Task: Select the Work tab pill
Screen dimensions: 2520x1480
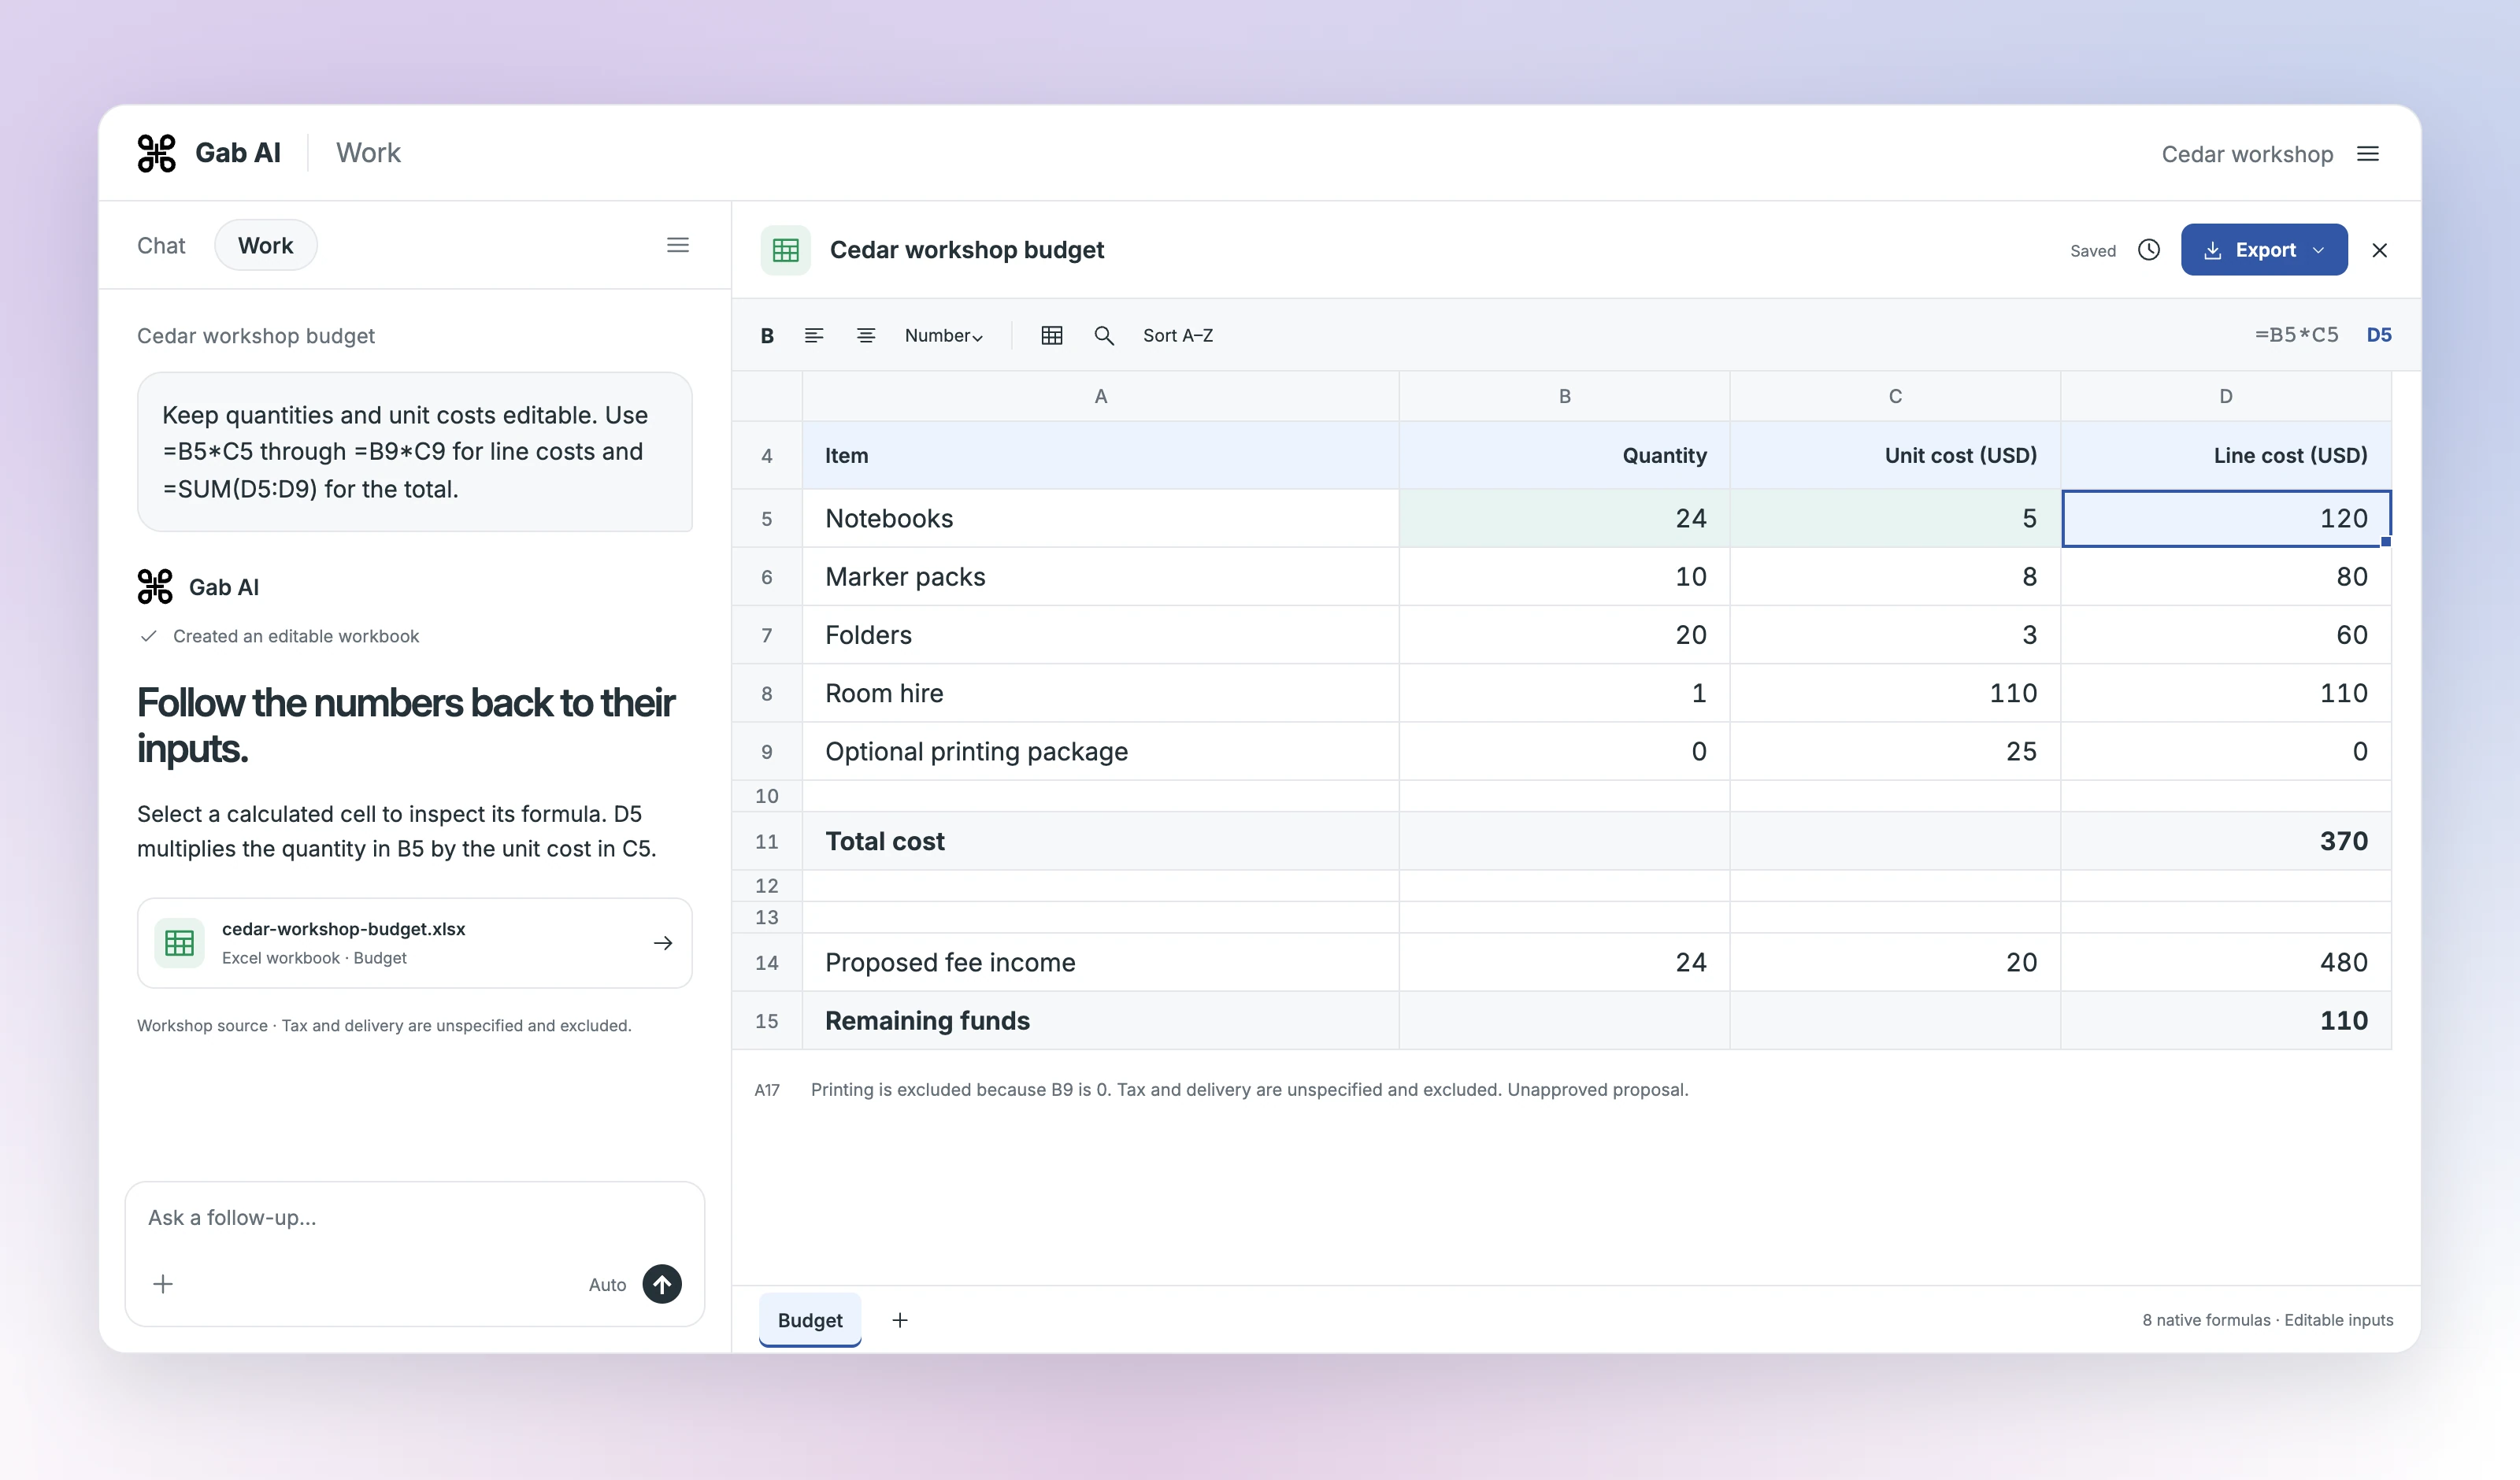Action: [x=265, y=246]
